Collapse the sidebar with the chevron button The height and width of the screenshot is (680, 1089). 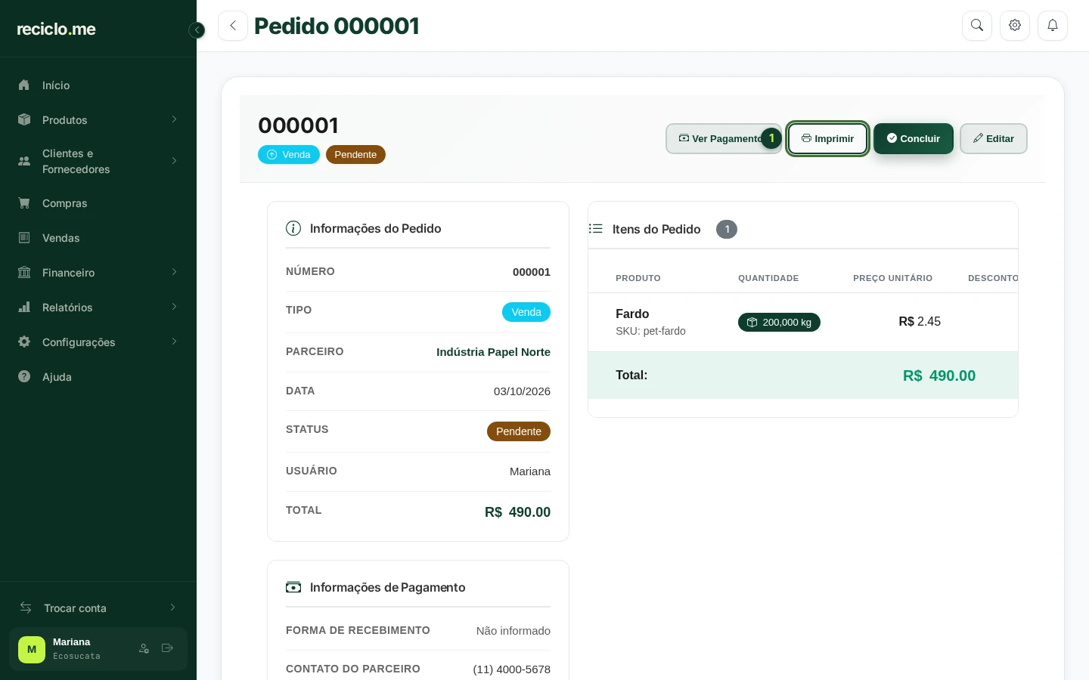(197, 30)
